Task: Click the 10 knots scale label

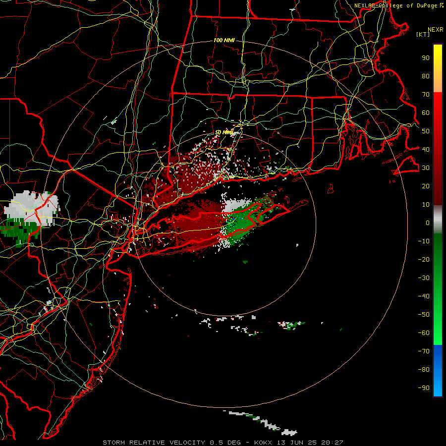Action: 426,205
